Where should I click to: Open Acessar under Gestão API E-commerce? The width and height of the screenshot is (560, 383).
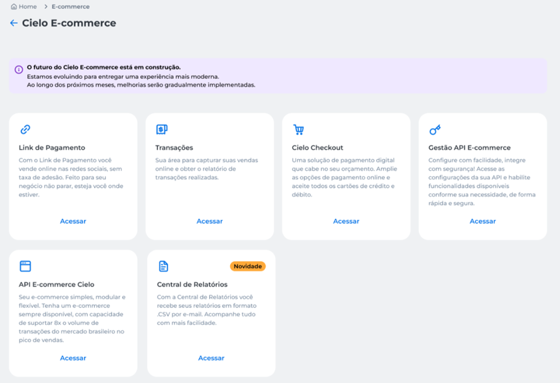[x=482, y=221]
